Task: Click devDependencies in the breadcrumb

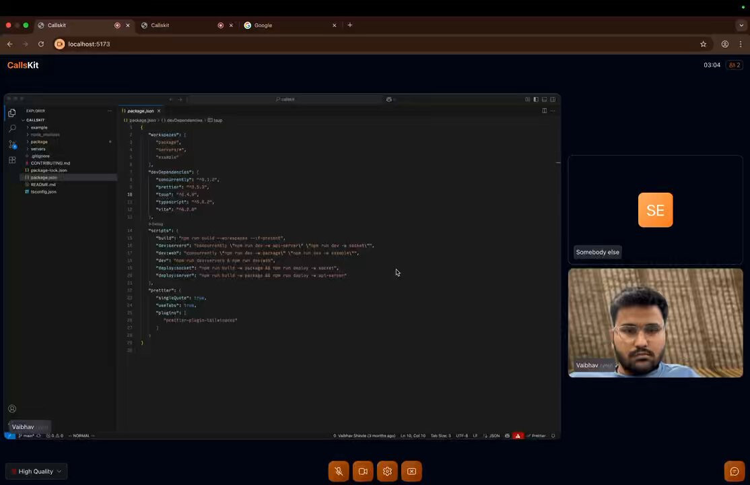Action: pyautogui.click(x=184, y=120)
